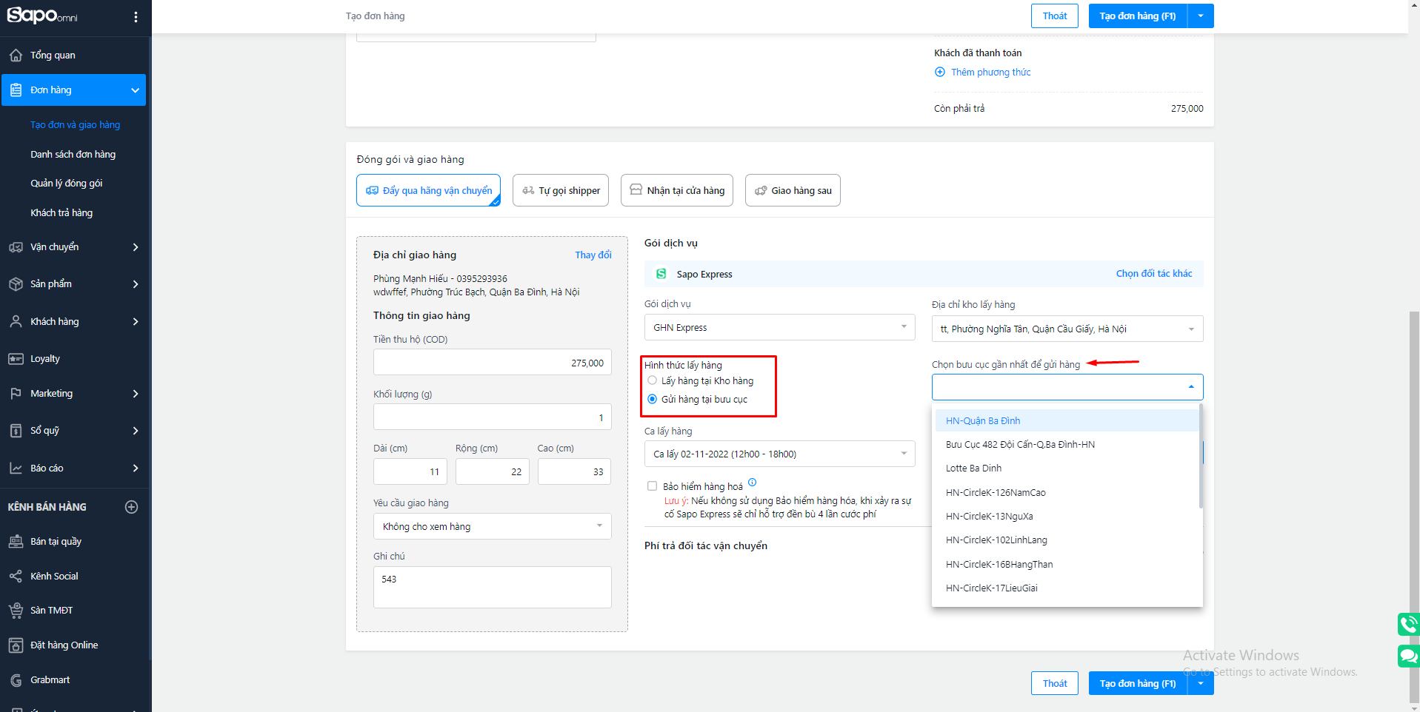Open the green phone call widget
This screenshot has width=1420, height=712.
tap(1408, 624)
